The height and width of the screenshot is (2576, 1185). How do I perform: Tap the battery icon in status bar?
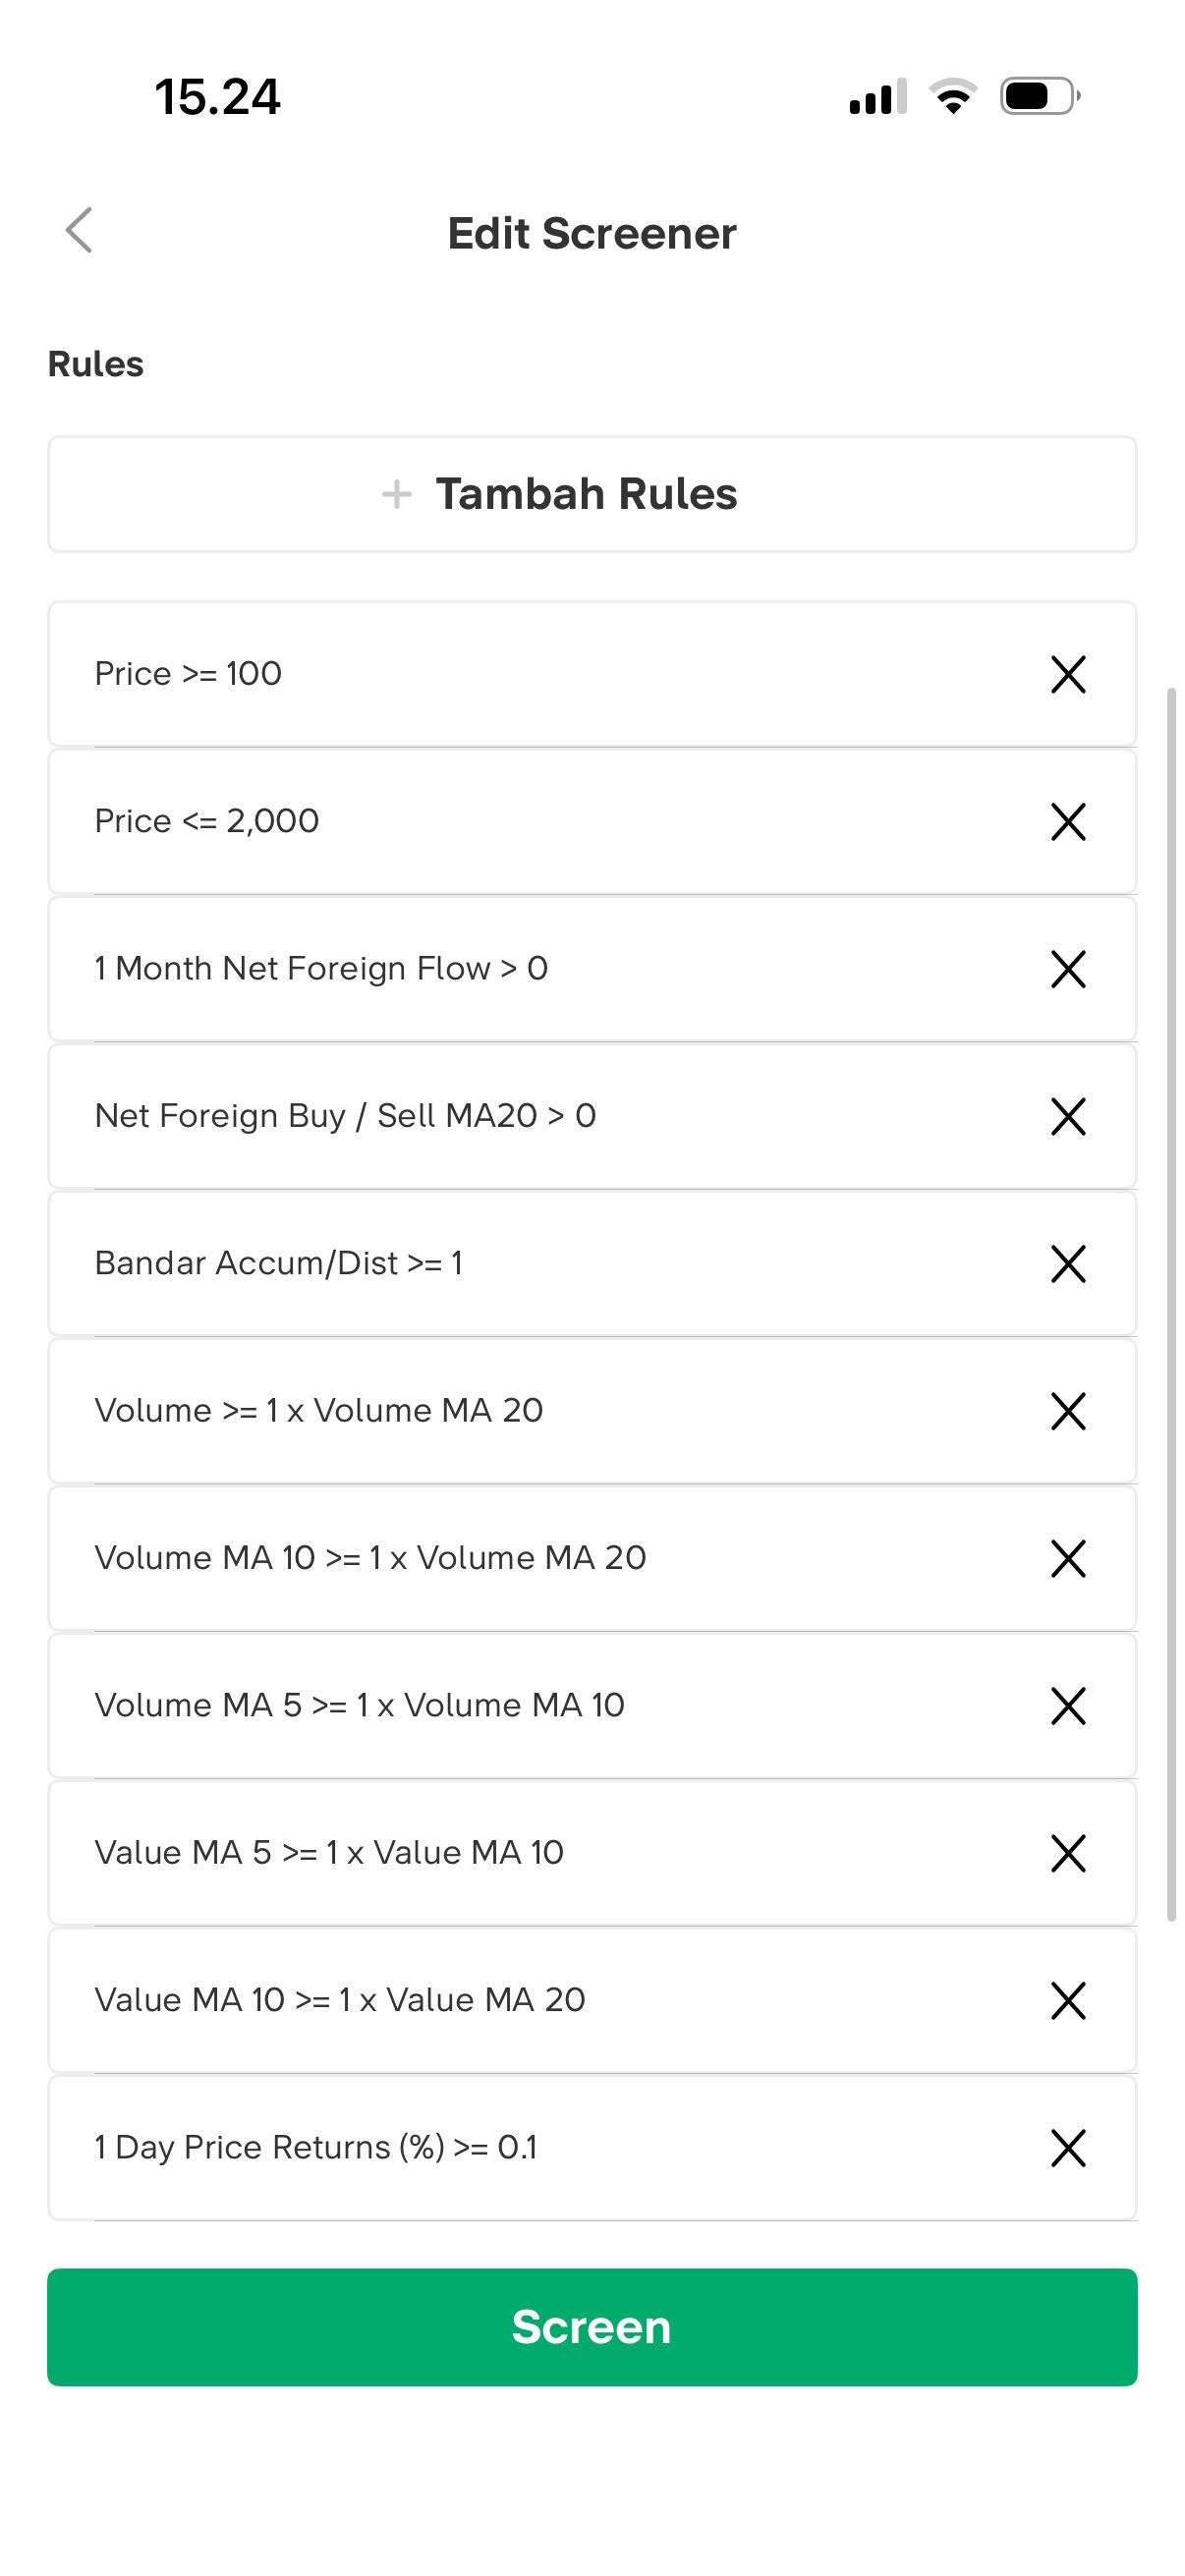(x=1038, y=97)
